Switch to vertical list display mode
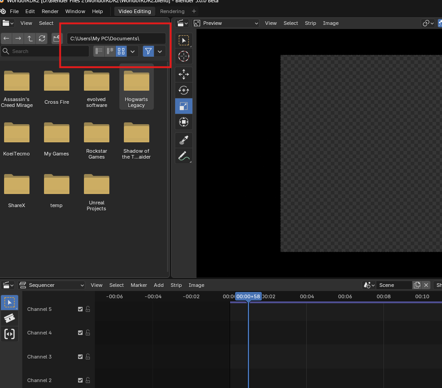This screenshot has width=442, height=388. (x=99, y=51)
